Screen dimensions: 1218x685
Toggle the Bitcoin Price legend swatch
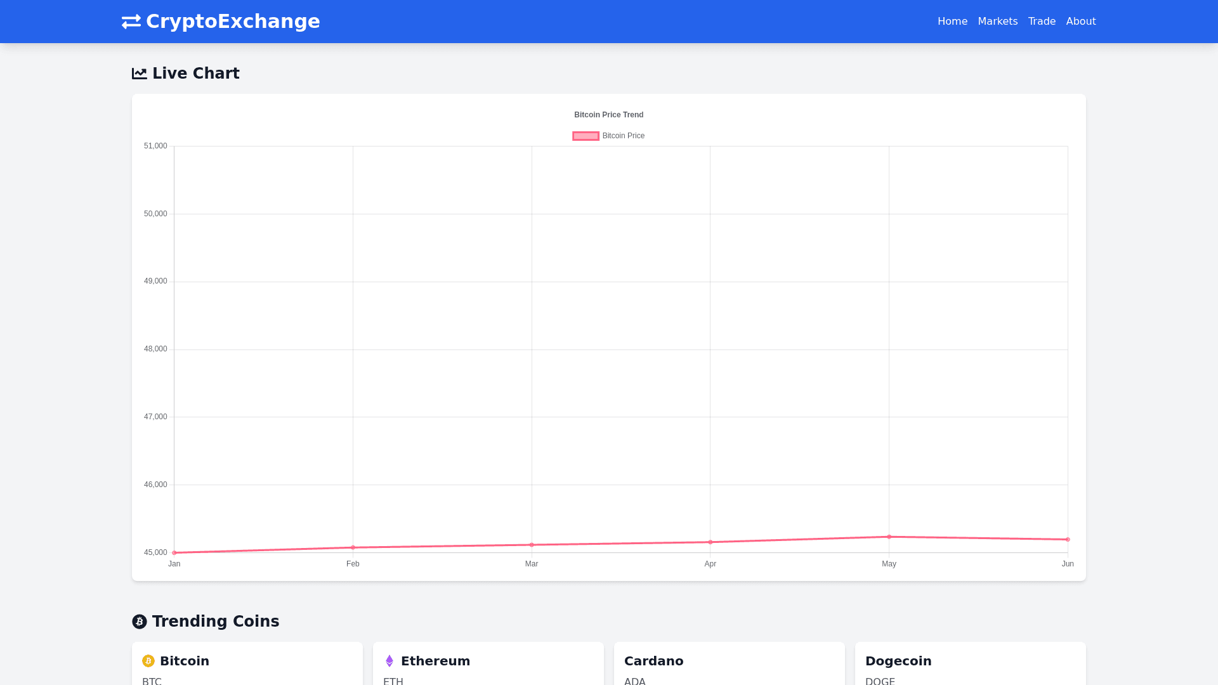586,136
